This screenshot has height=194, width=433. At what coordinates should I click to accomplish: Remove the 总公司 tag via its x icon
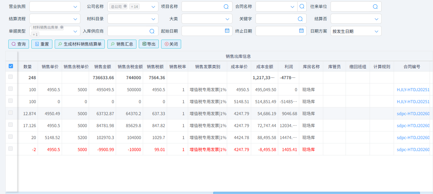125,6
